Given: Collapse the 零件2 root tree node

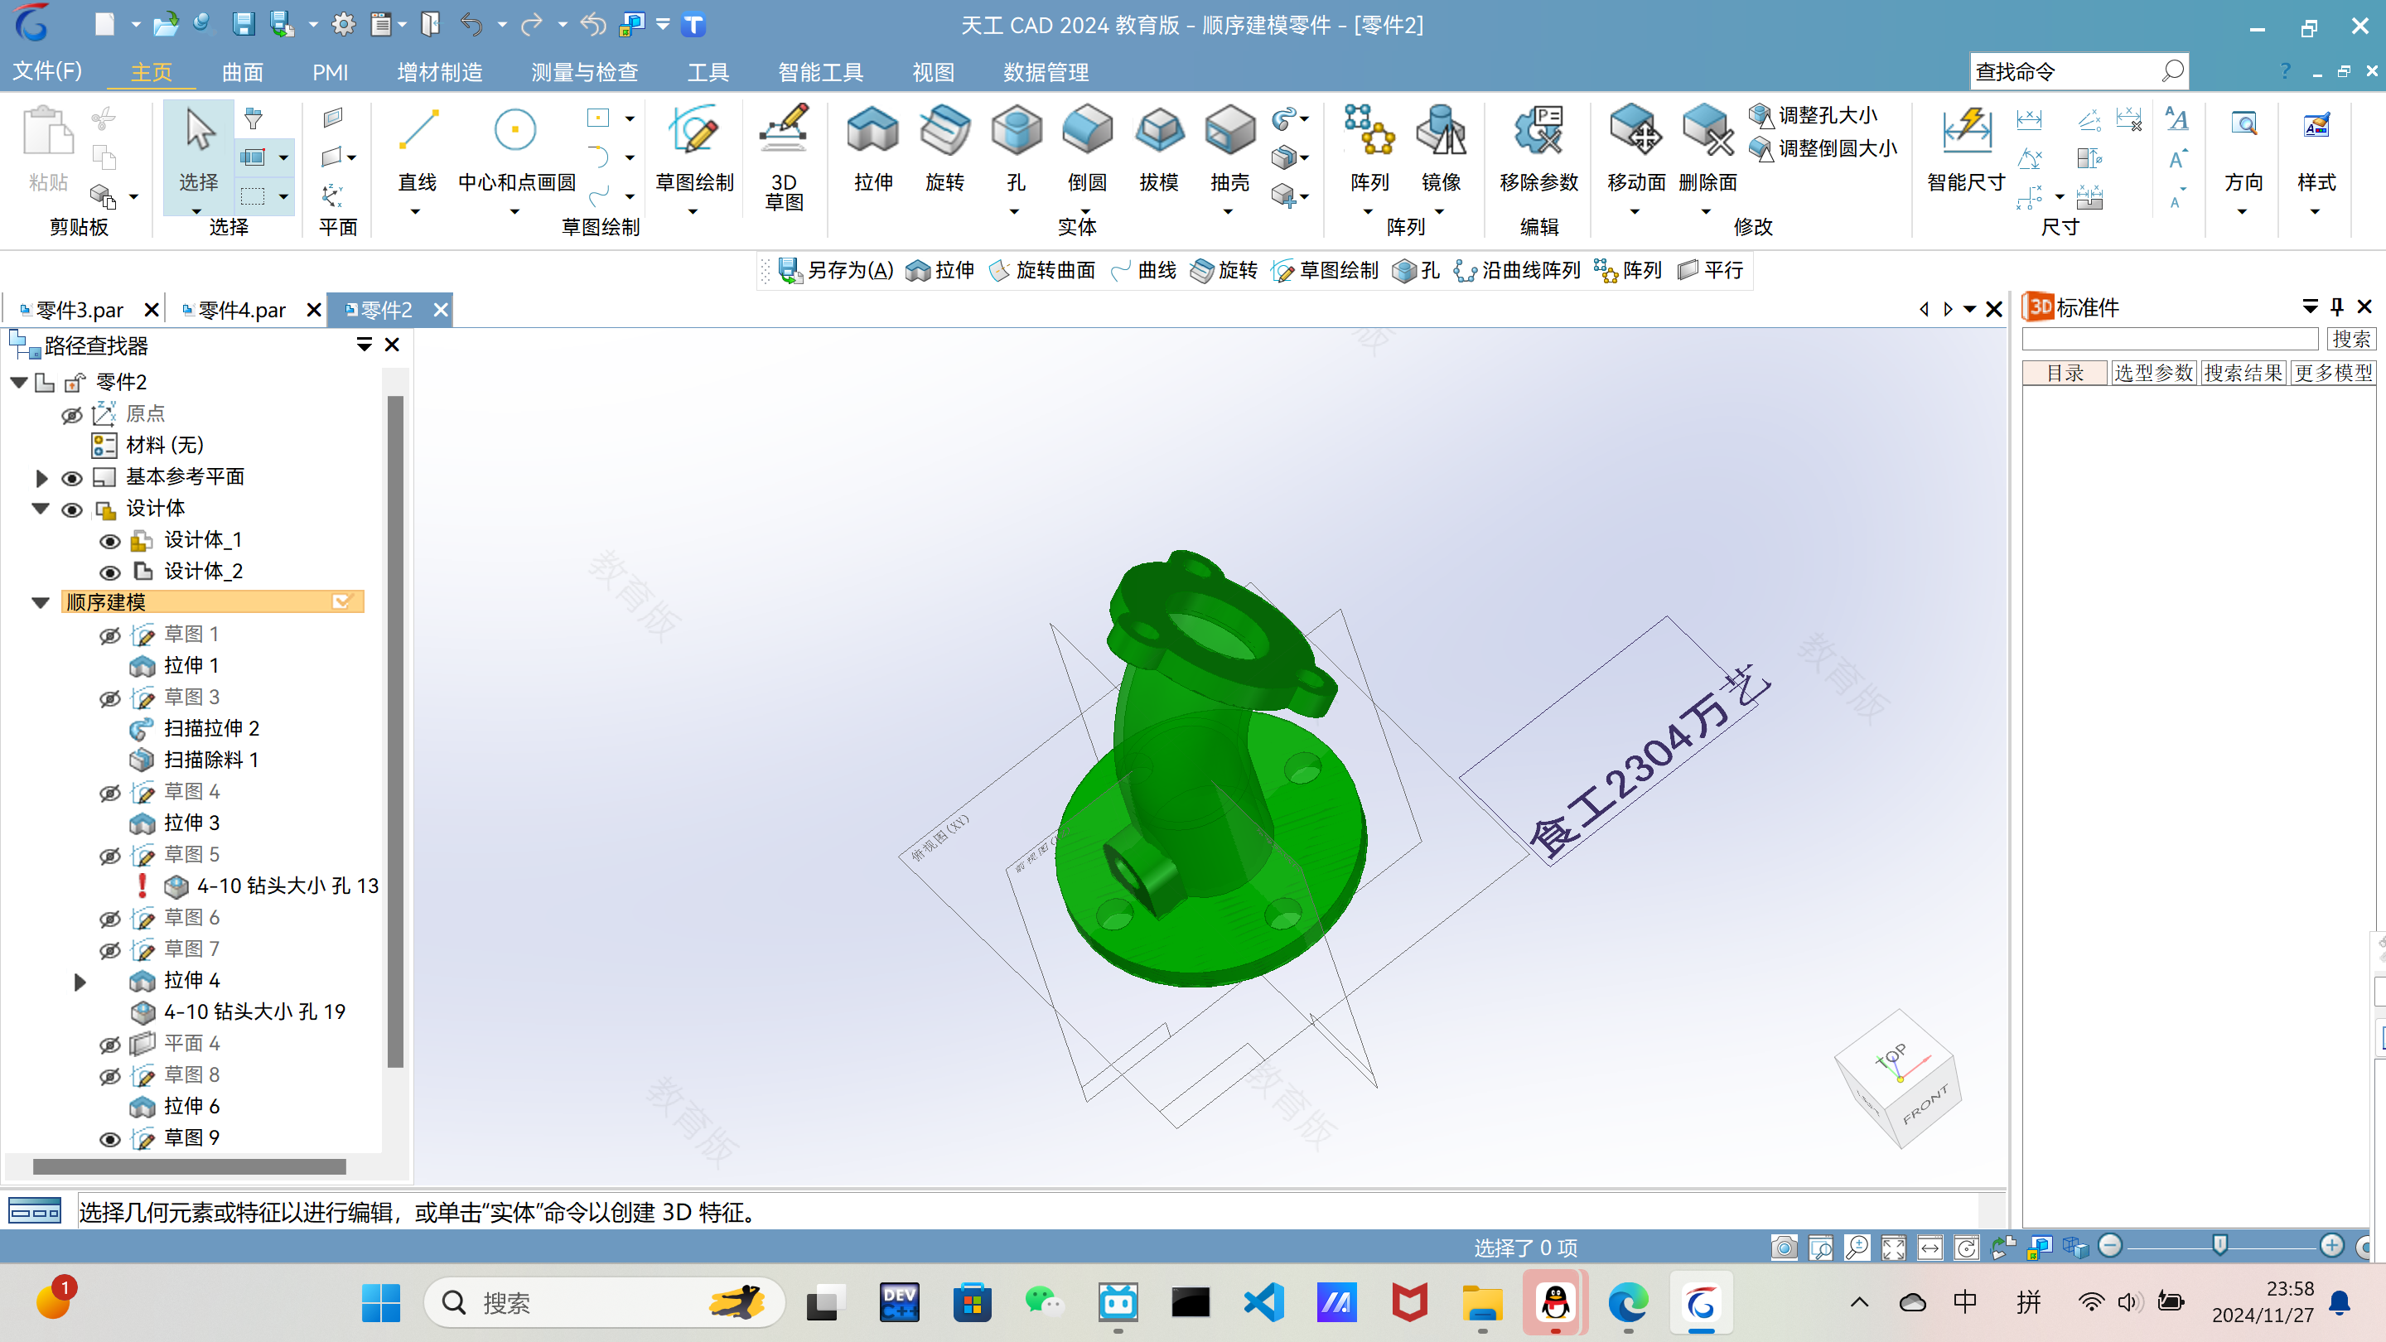Looking at the screenshot, I should (x=18, y=382).
